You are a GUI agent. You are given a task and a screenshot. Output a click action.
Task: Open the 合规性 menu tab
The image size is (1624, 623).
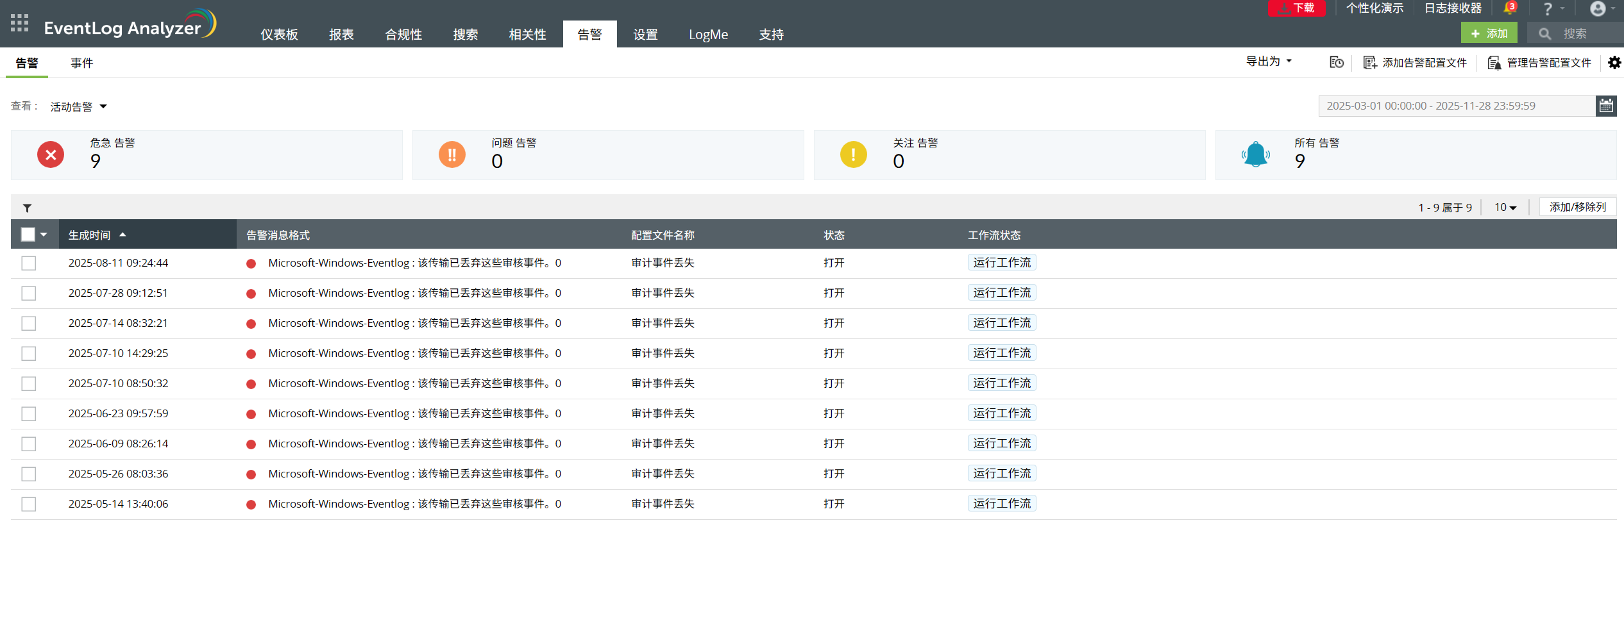tap(403, 35)
